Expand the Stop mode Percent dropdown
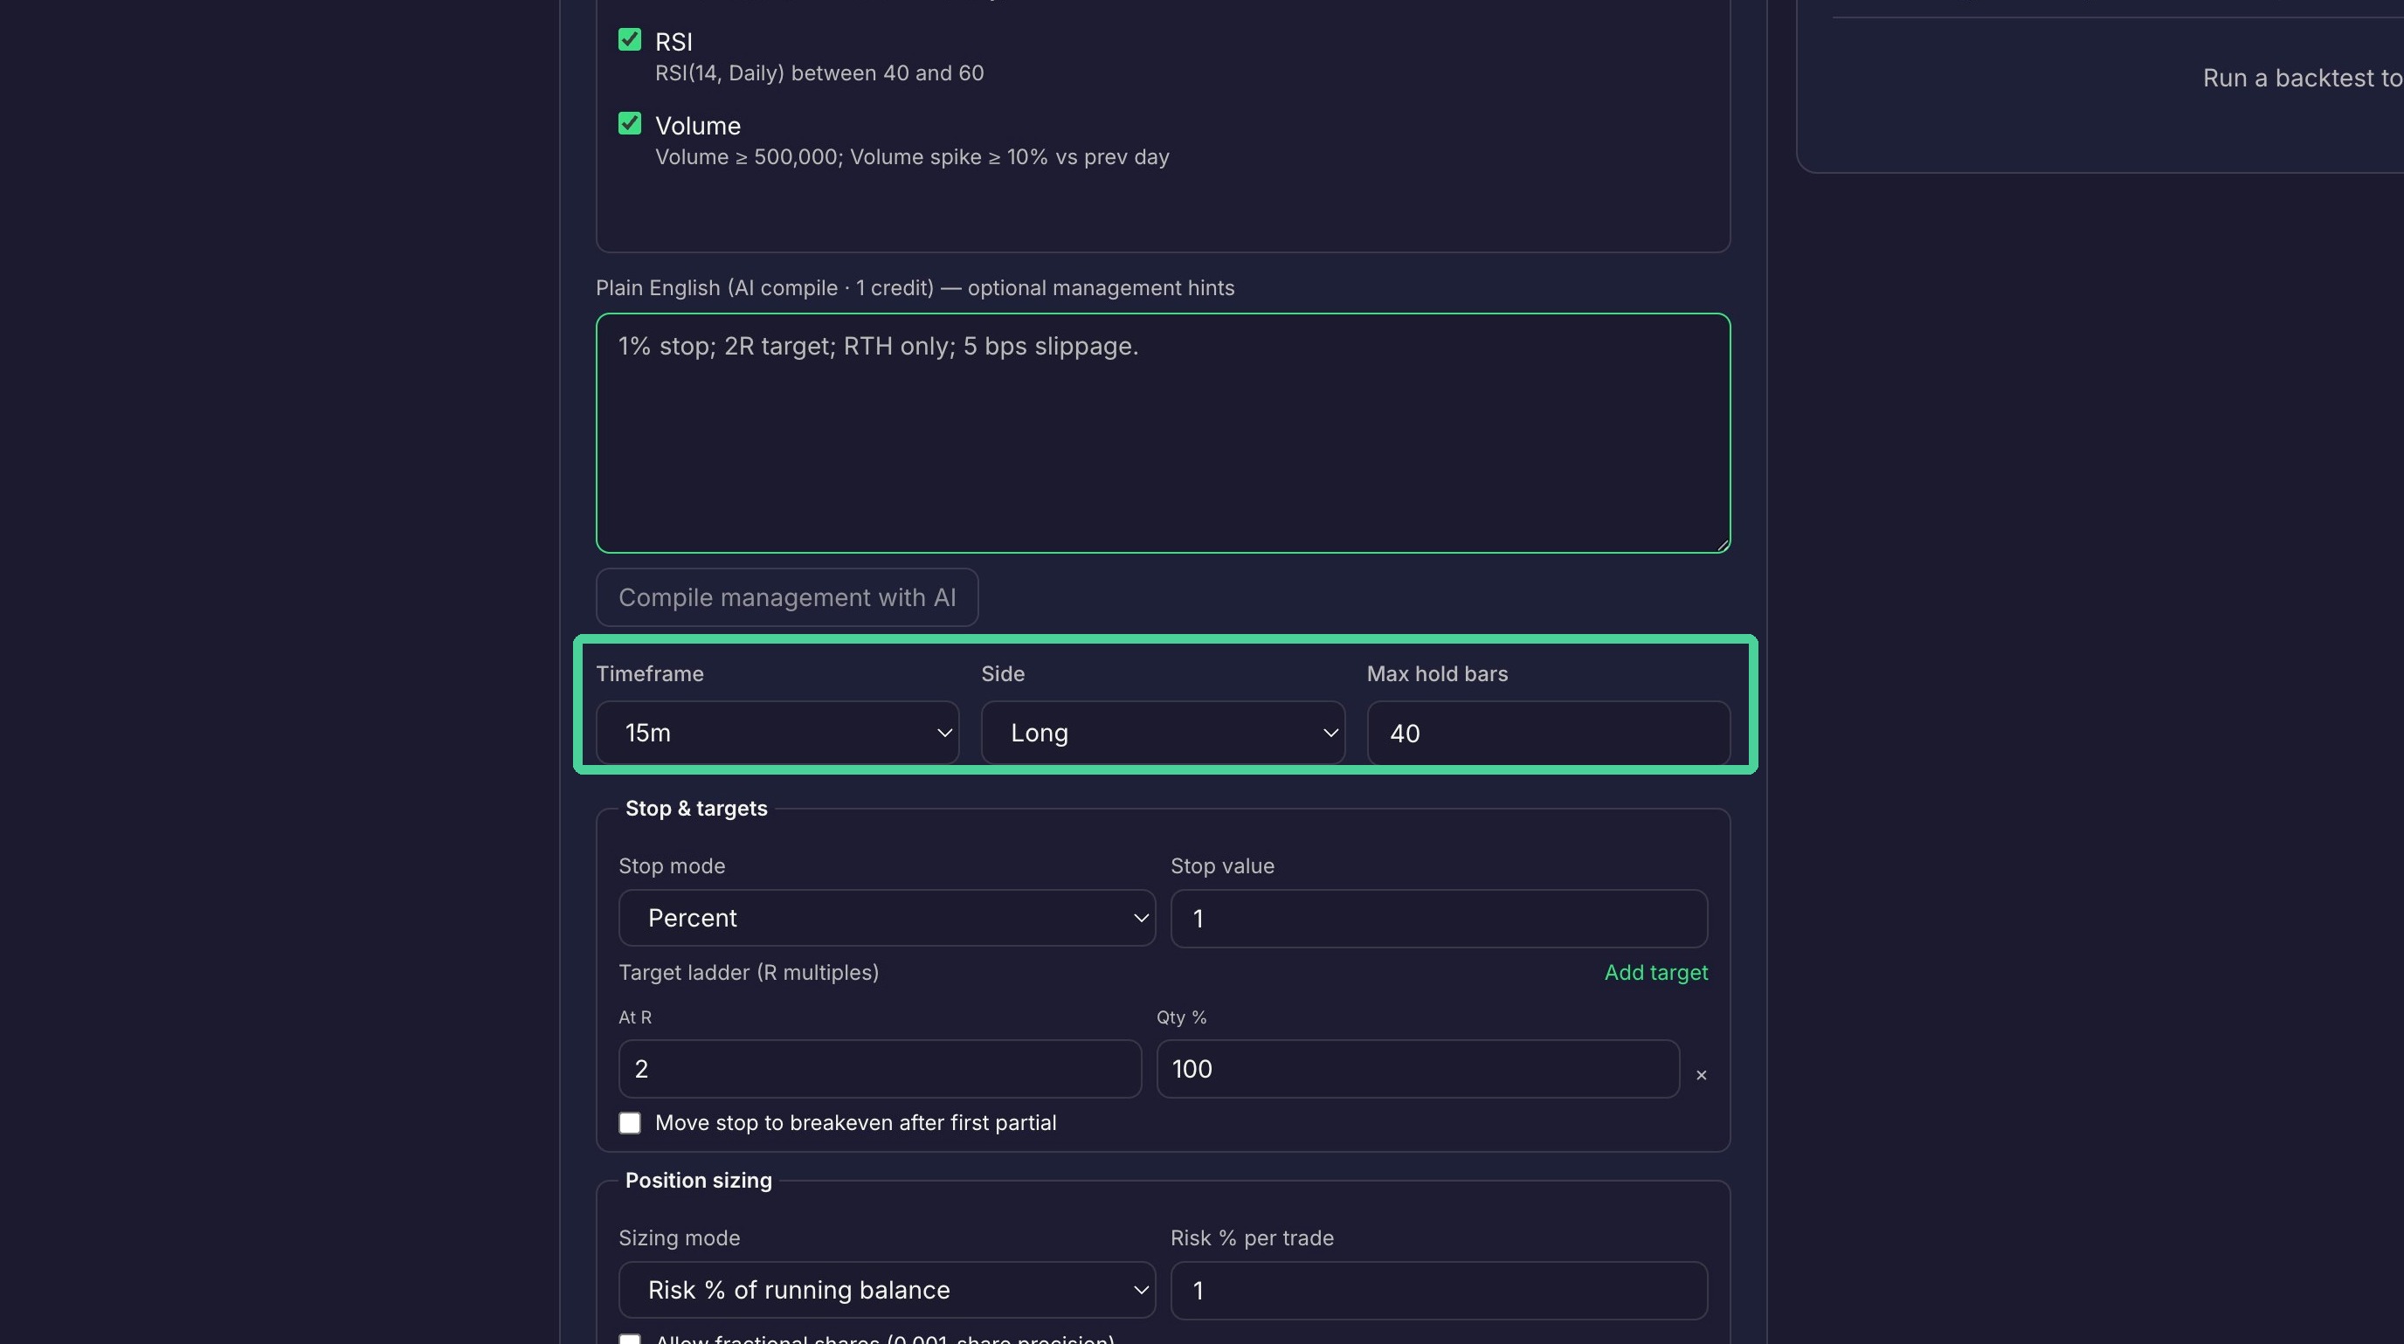2404x1344 pixels. (887, 918)
